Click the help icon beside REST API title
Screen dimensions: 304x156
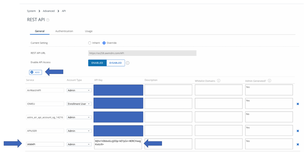pyautogui.click(x=48, y=20)
